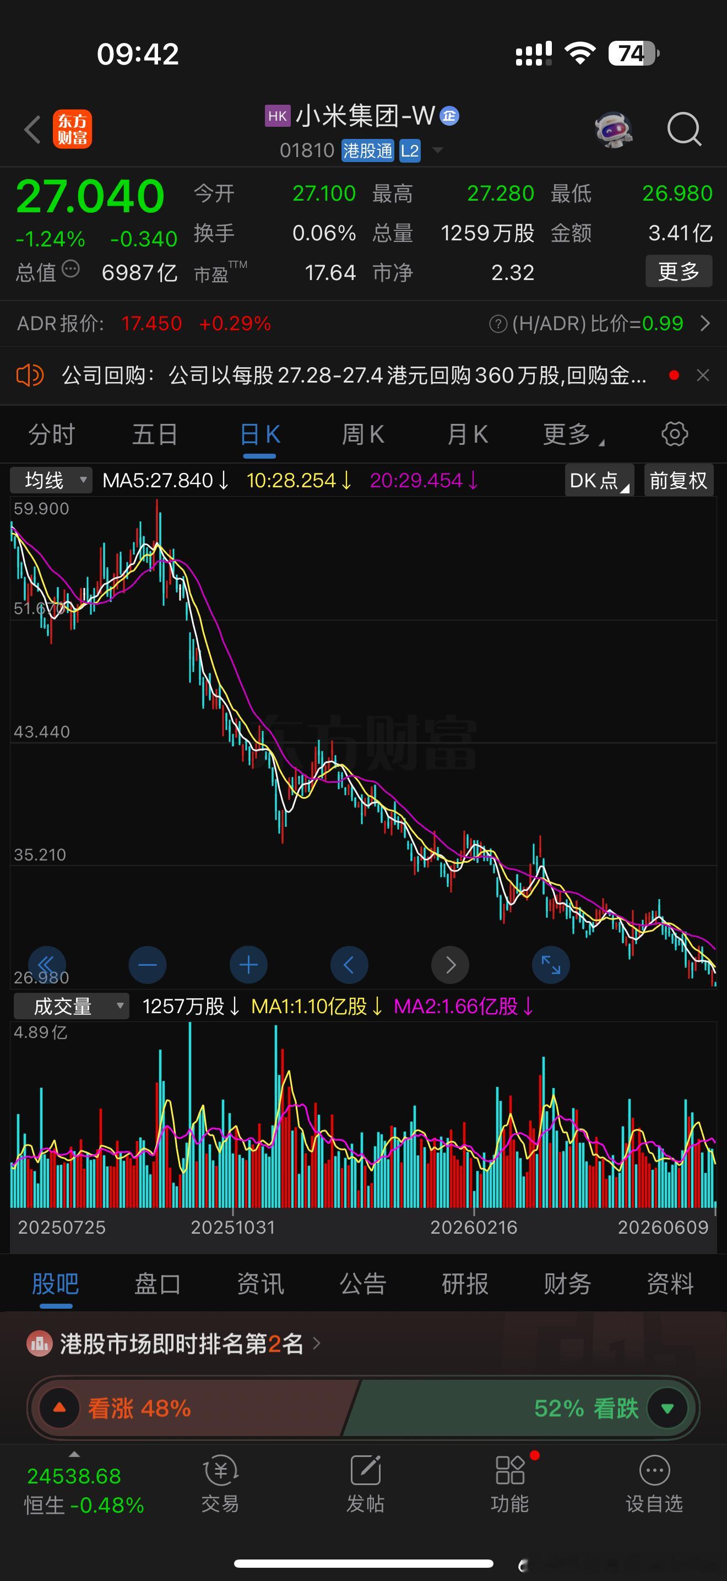Open the 公司回购 announcement text
This screenshot has height=1581, width=727.
pyautogui.click(x=354, y=375)
